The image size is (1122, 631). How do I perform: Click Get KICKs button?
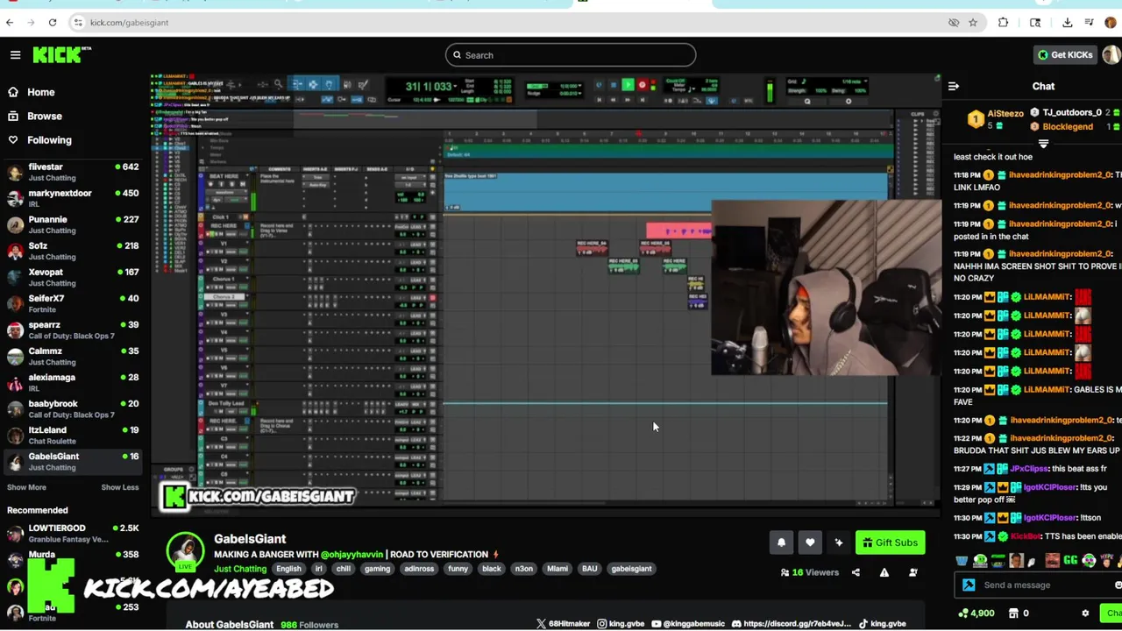coord(1063,54)
